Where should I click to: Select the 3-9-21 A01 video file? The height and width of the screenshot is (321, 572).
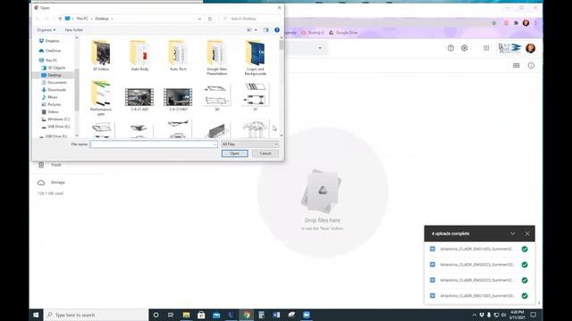coord(139,99)
